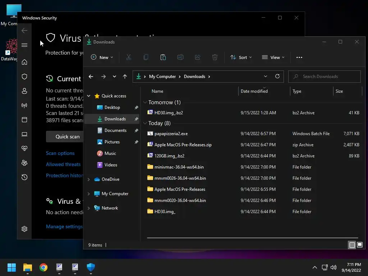Open Scan options link

60,153
